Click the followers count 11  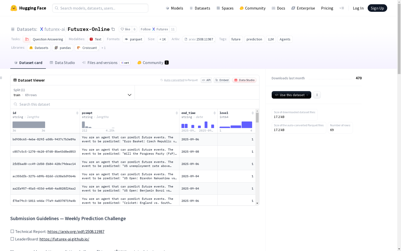click(x=173, y=29)
